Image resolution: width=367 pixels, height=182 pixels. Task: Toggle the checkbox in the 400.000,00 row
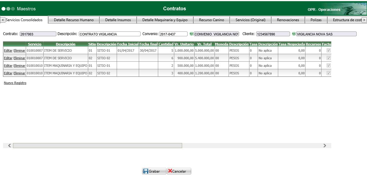point(329,73)
